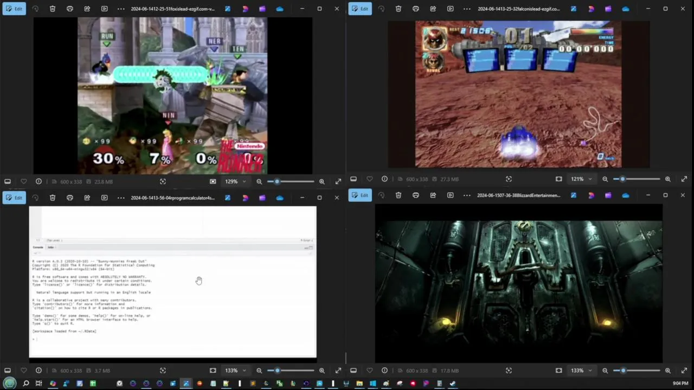Image resolution: width=694 pixels, height=390 pixels.
Task: Zoom in on the 23.8 MB image
Action: coord(322,181)
